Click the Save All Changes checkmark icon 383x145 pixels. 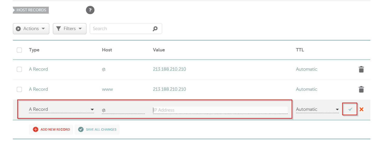[x=81, y=130]
